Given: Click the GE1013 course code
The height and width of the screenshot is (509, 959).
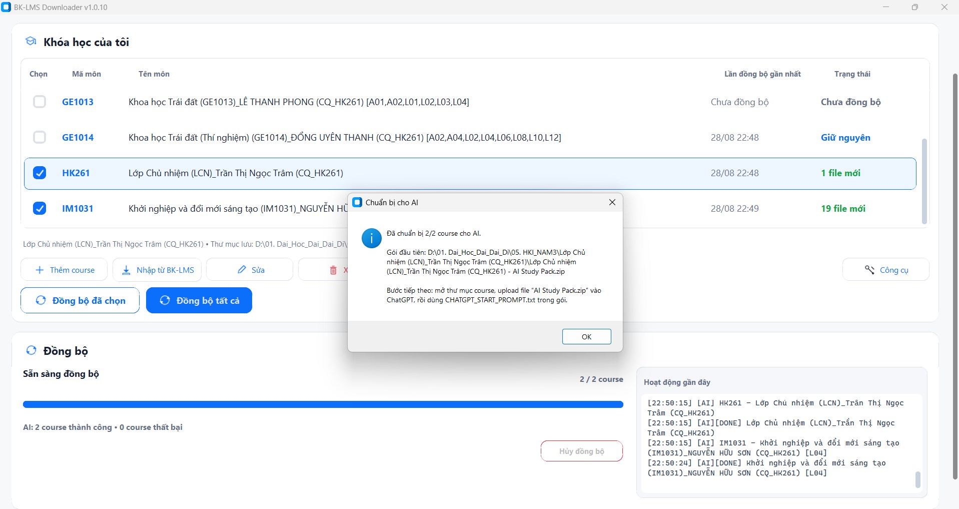Looking at the screenshot, I should click(x=78, y=102).
